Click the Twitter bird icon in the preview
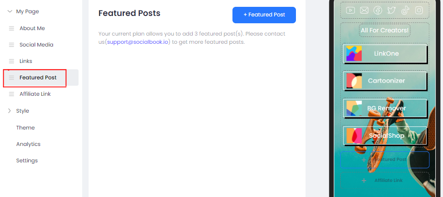The image size is (443, 197). 391,10
